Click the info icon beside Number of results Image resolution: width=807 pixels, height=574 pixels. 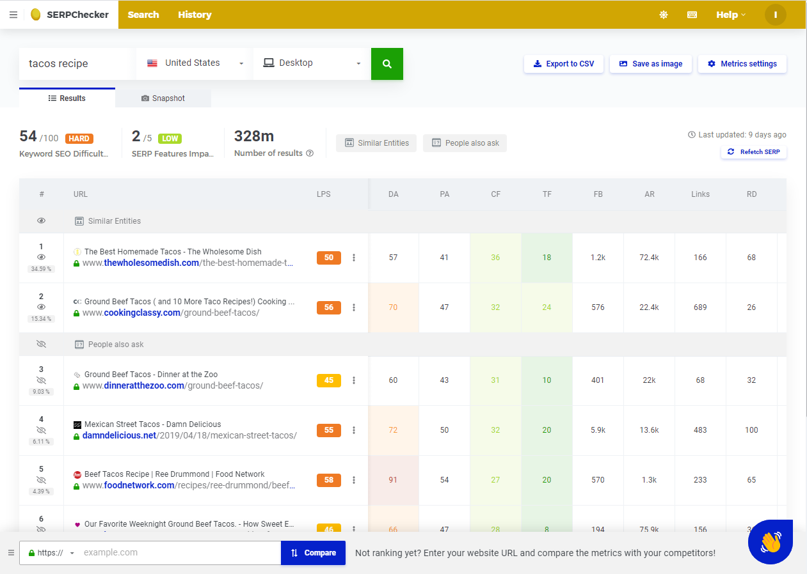310,153
